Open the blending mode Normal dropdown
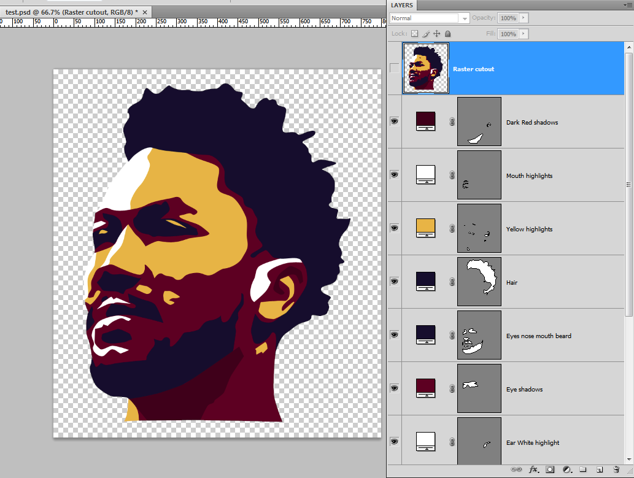The width and height of the screenshot is (634, 478). 429,18
